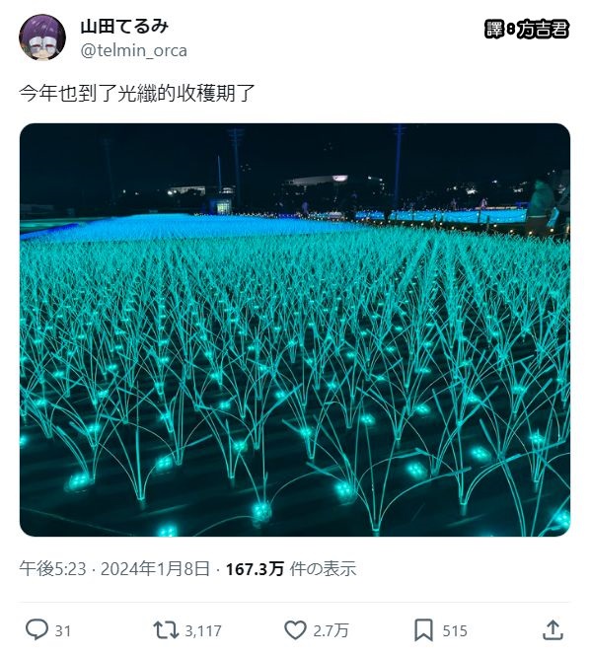Open the purple-haired profile avatar
The height and width of the screenshot is (658, 590).
[x=42, y=37]
